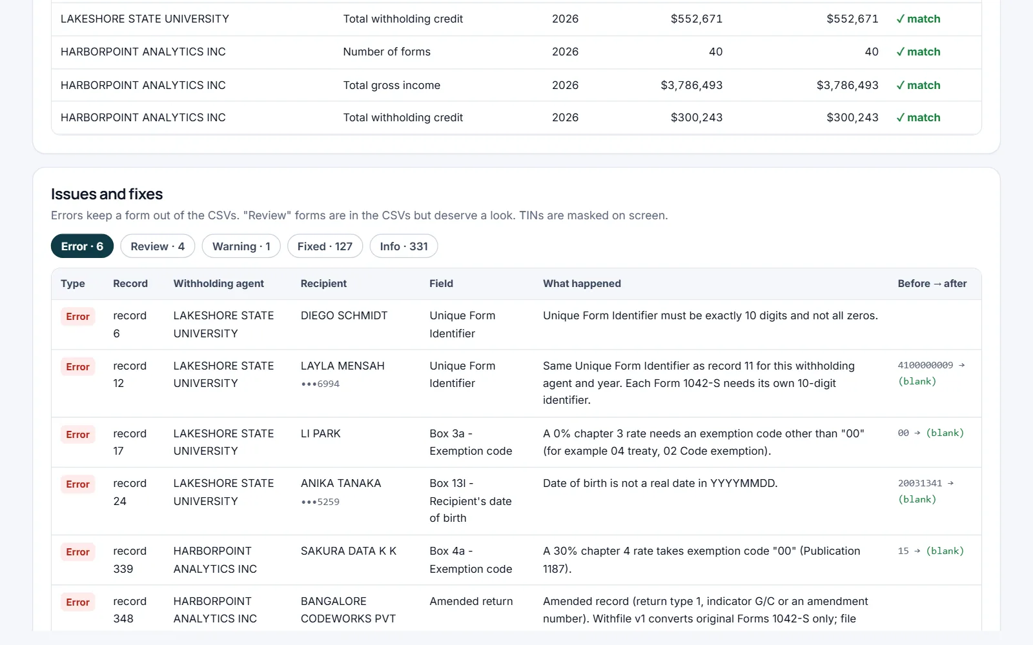The height and width of the screenshot is (645, 1033).
Task: Click the Issues and fixes heading
Action: (x=107, y=194)
